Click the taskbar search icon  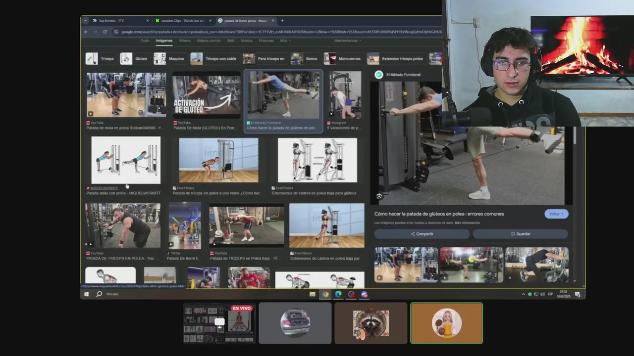point(99,294)
